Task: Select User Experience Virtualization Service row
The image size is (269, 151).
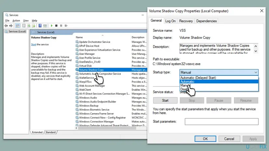Action: (x=111, y=50)
